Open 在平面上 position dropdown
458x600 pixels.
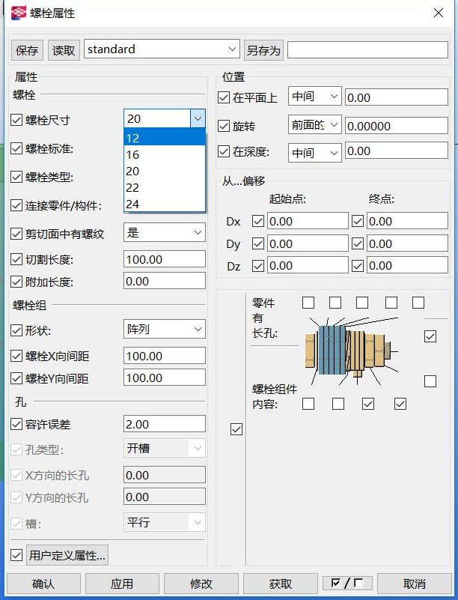tap(333, 97)
